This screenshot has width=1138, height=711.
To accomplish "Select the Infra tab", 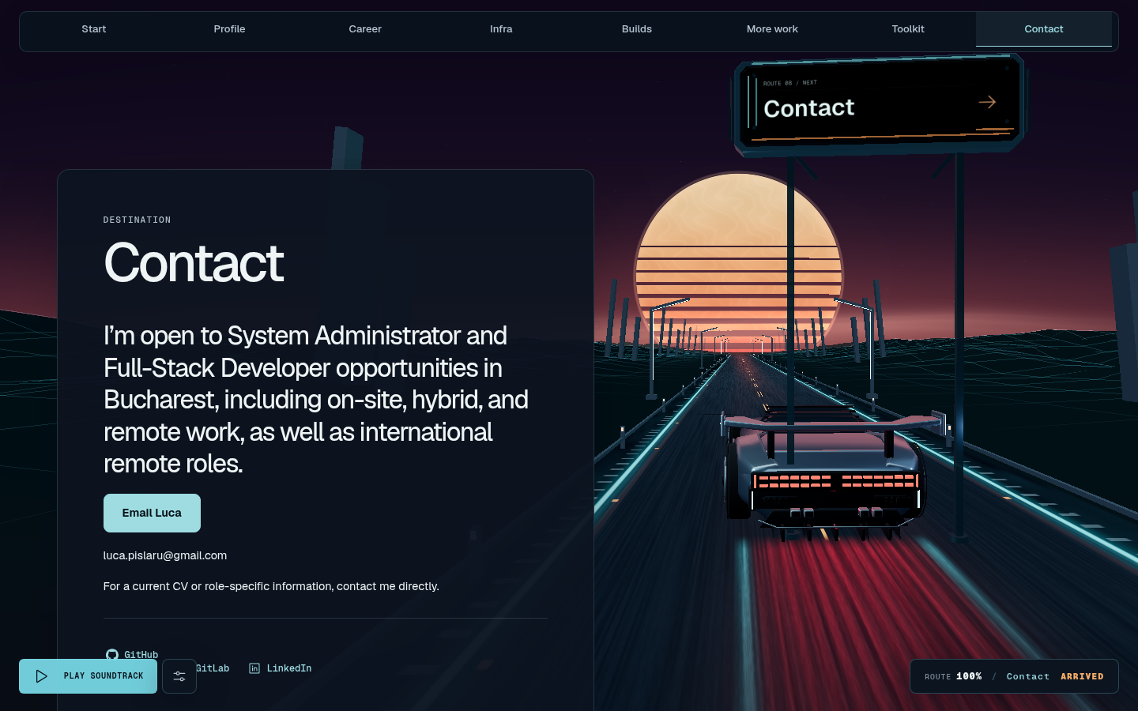I will point(501,29).
